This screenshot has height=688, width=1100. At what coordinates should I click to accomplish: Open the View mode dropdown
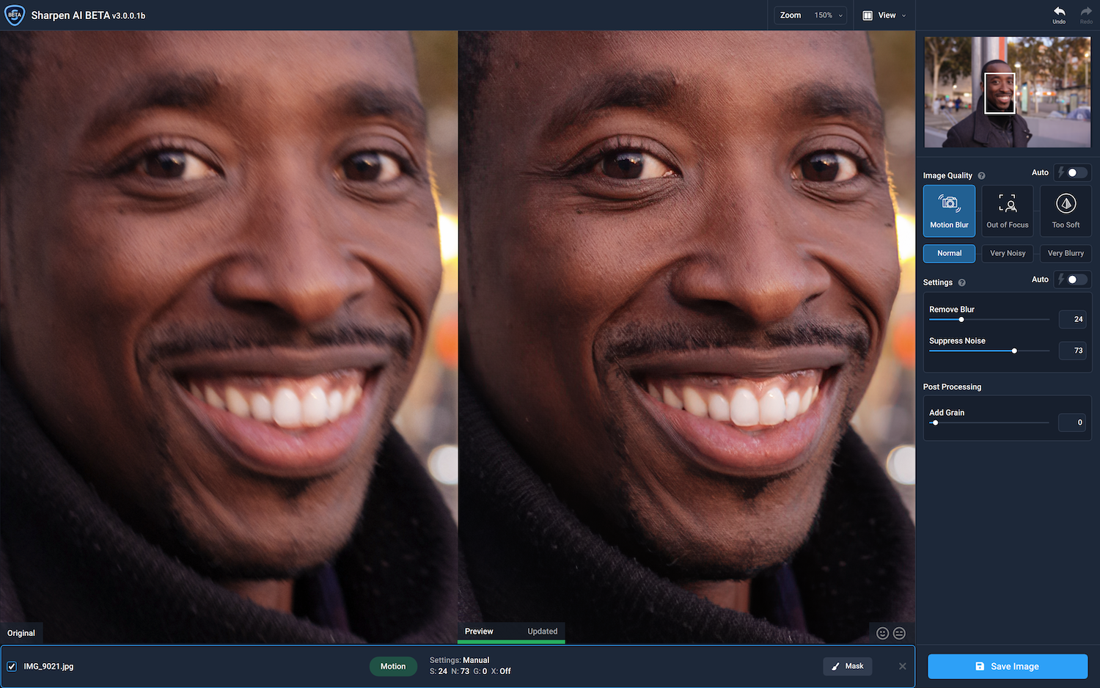coord(884,15)
